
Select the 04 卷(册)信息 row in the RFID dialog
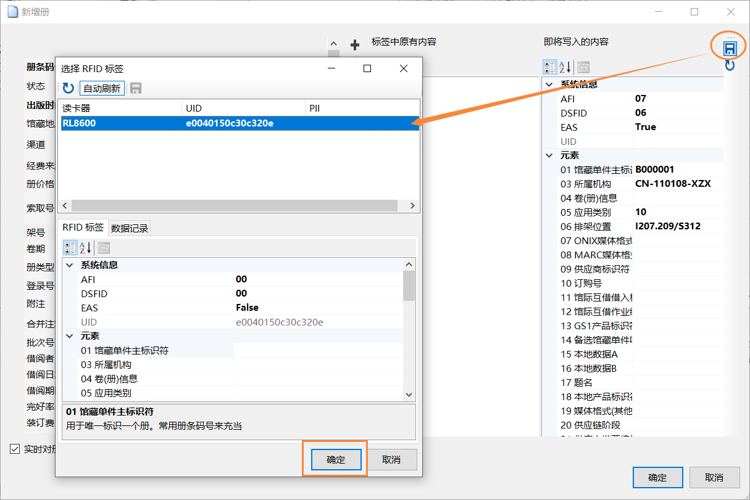233,379
